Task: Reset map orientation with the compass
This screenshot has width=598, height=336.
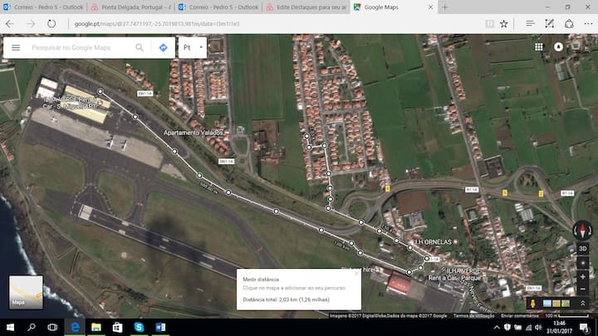Action: click(582, 229)
